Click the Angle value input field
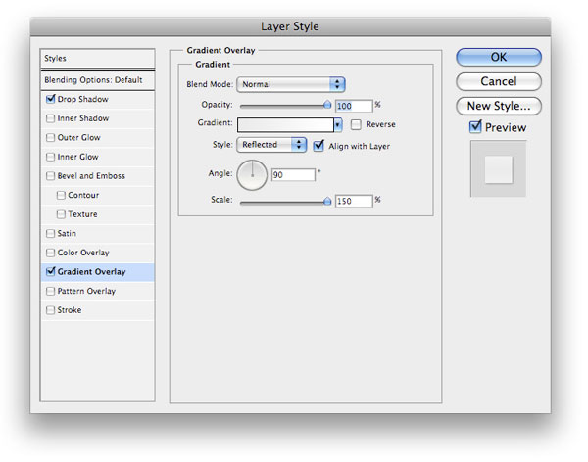The width and height of the screenshot is (588, 462). pyautogui.click(x=293, y=175)
